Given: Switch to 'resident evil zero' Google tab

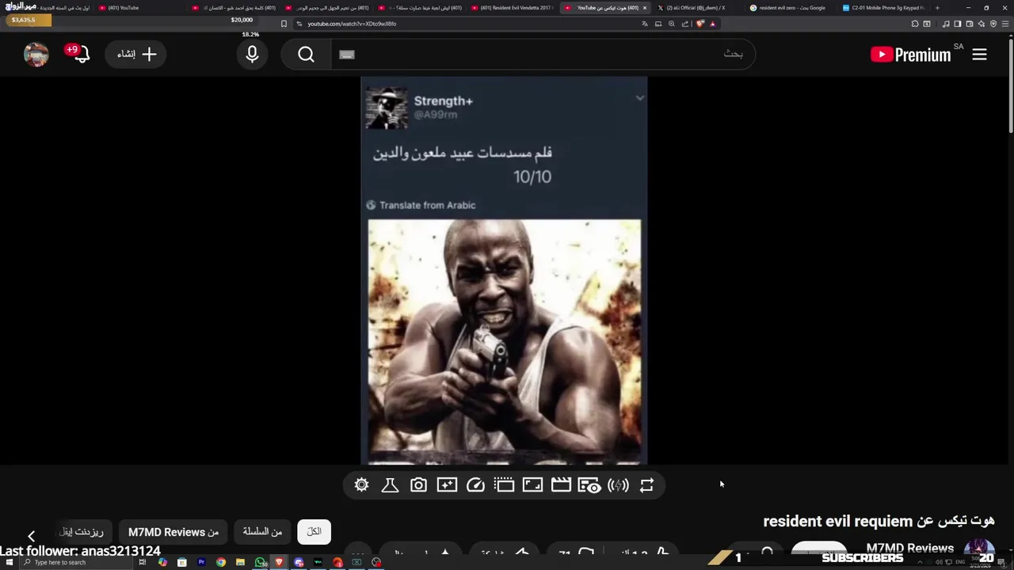Looking at the screenshot, I should [x=787, y=8].
